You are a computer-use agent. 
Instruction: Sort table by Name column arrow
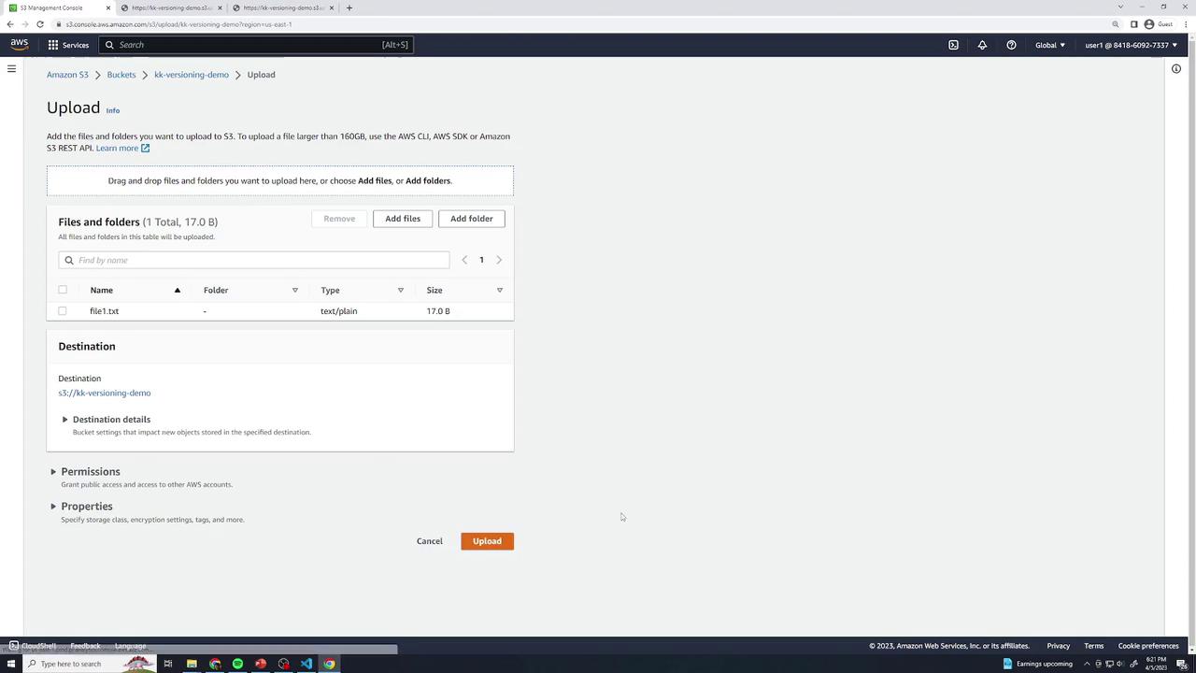[x=177, y=290]
